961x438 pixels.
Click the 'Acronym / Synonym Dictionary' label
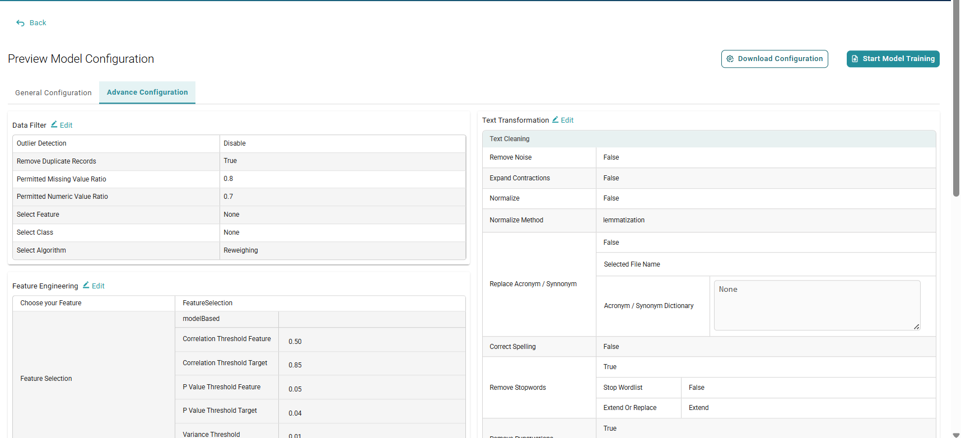click(x=649, y=306)
